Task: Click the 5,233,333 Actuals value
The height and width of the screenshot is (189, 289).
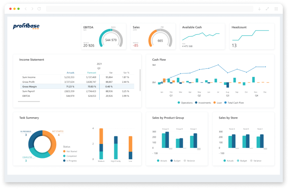Action: coord(69,77)
